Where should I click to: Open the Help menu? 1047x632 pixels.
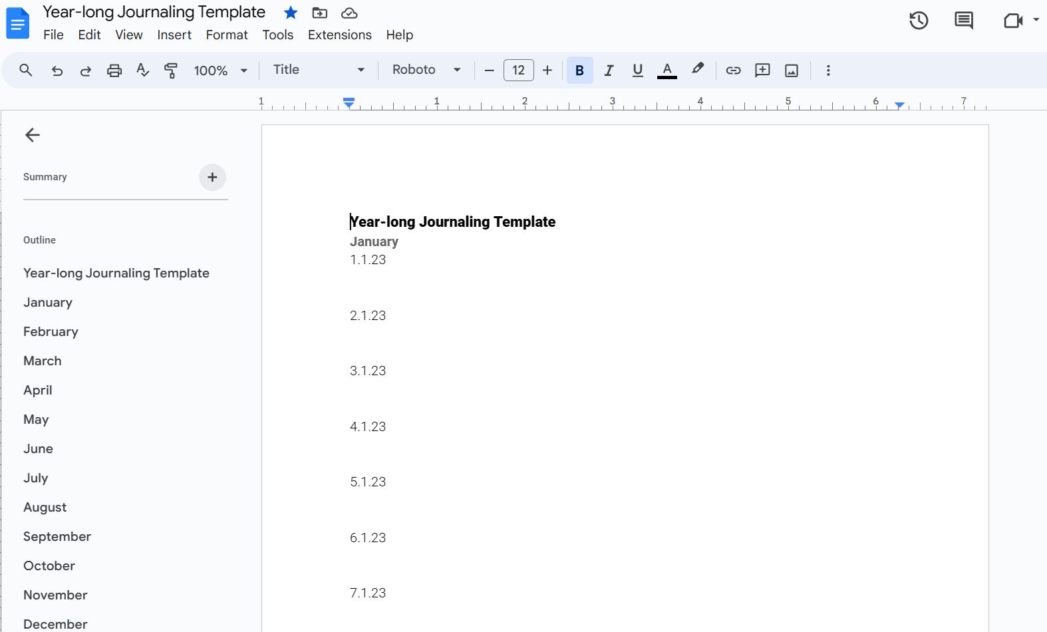tap(400, 35)
